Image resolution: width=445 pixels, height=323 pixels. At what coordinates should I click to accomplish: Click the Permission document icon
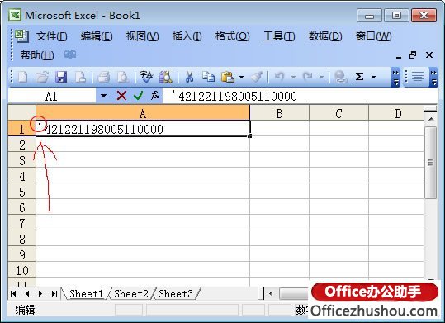80,77
